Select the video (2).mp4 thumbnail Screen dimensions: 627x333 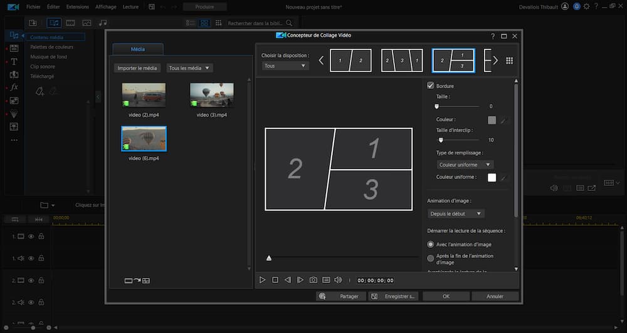click(x=144, y=95)
